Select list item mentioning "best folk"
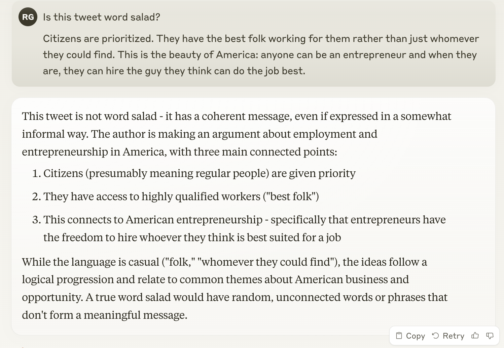Viewport: 504px width, 348px height. pos(181,197)
